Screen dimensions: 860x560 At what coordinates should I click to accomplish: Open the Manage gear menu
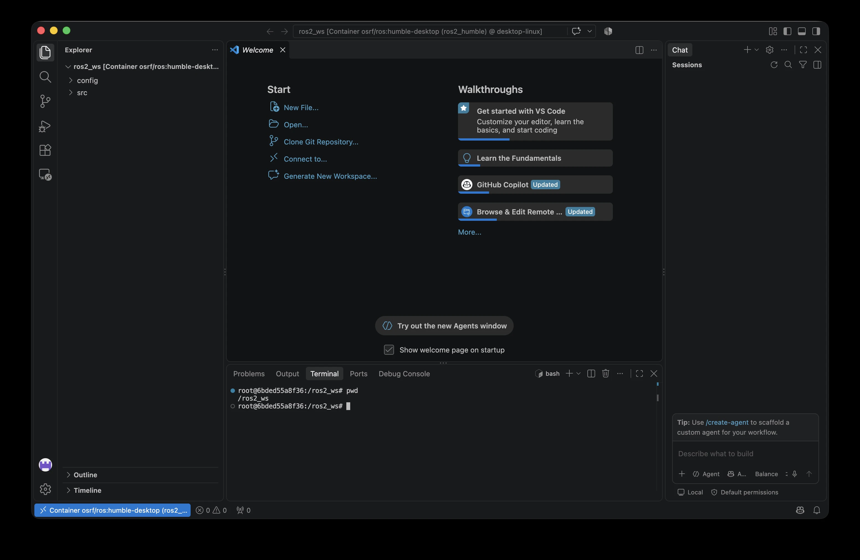tap(45, 489)
